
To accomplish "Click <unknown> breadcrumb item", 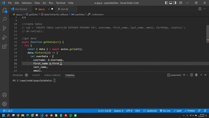I will click(x=98, y=14).
